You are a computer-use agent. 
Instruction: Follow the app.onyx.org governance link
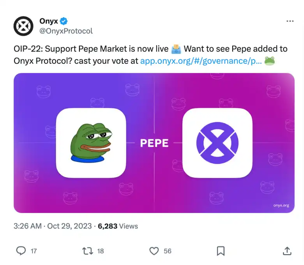pyautogui.click(x=201, y=61)
